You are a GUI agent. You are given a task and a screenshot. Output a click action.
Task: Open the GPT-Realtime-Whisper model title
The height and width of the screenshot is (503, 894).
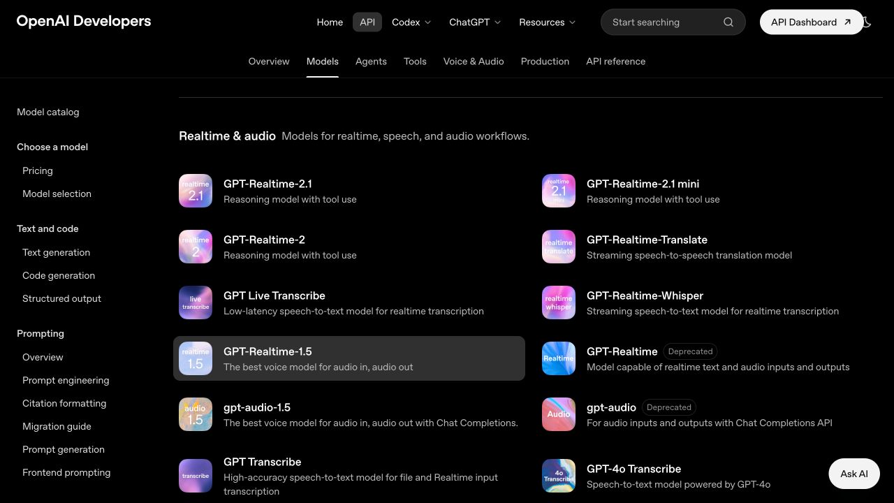645,296
